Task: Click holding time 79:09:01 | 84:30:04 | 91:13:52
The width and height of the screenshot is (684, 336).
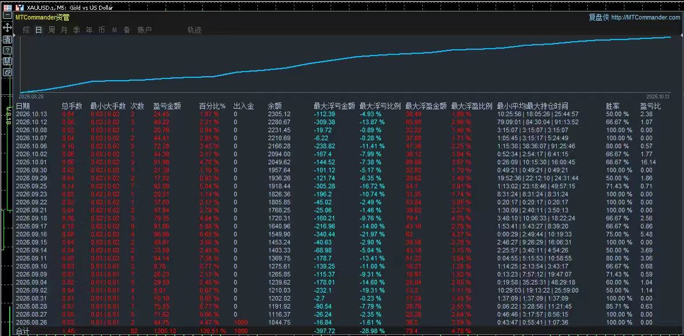Action: coord(538,122)
